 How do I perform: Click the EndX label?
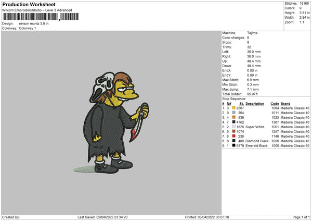click(x=227, y=70)
